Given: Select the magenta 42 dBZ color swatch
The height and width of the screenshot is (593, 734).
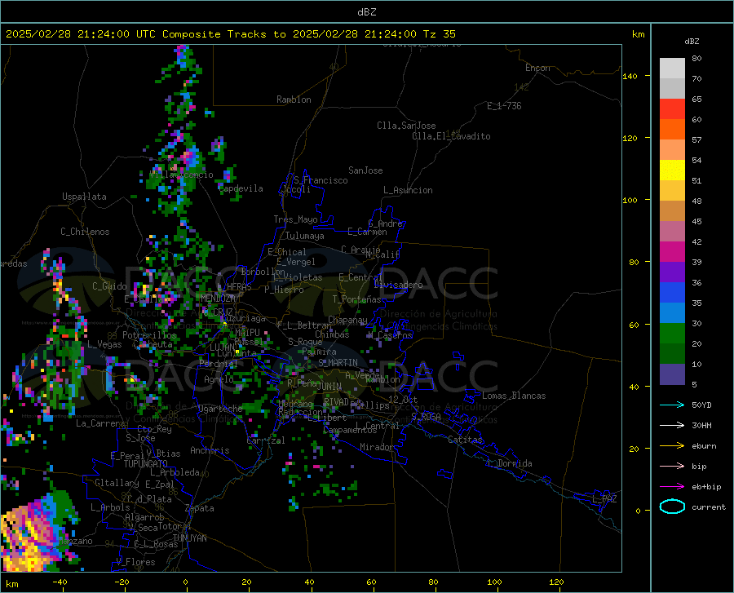Looking at the screenshot, I should [672, 252].
